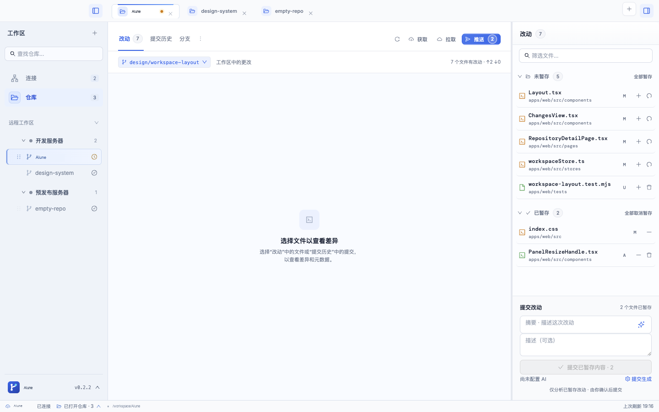Unstage index.css with the minus icon

649,232
